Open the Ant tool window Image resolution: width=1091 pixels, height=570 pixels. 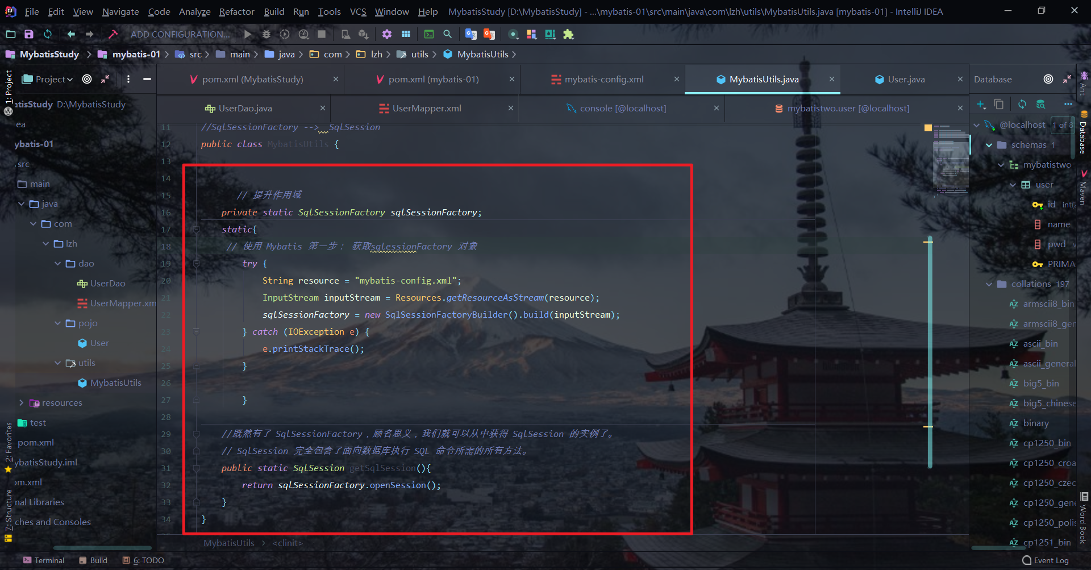coord(1084,84)
